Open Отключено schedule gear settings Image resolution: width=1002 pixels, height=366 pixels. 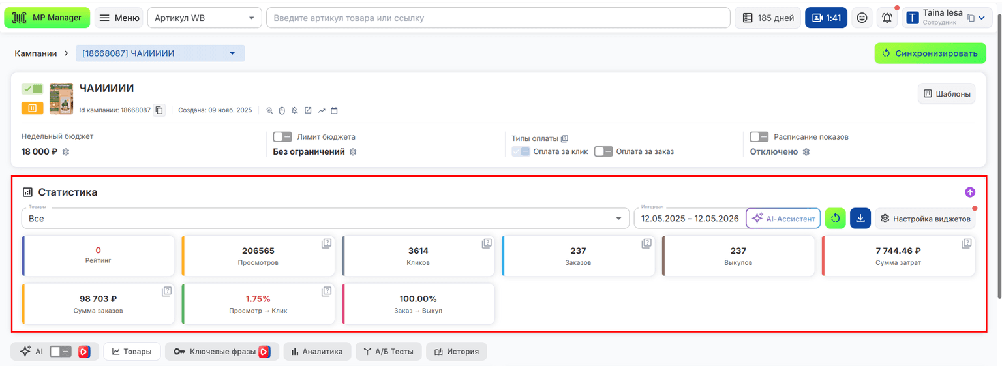coord(806,152)
